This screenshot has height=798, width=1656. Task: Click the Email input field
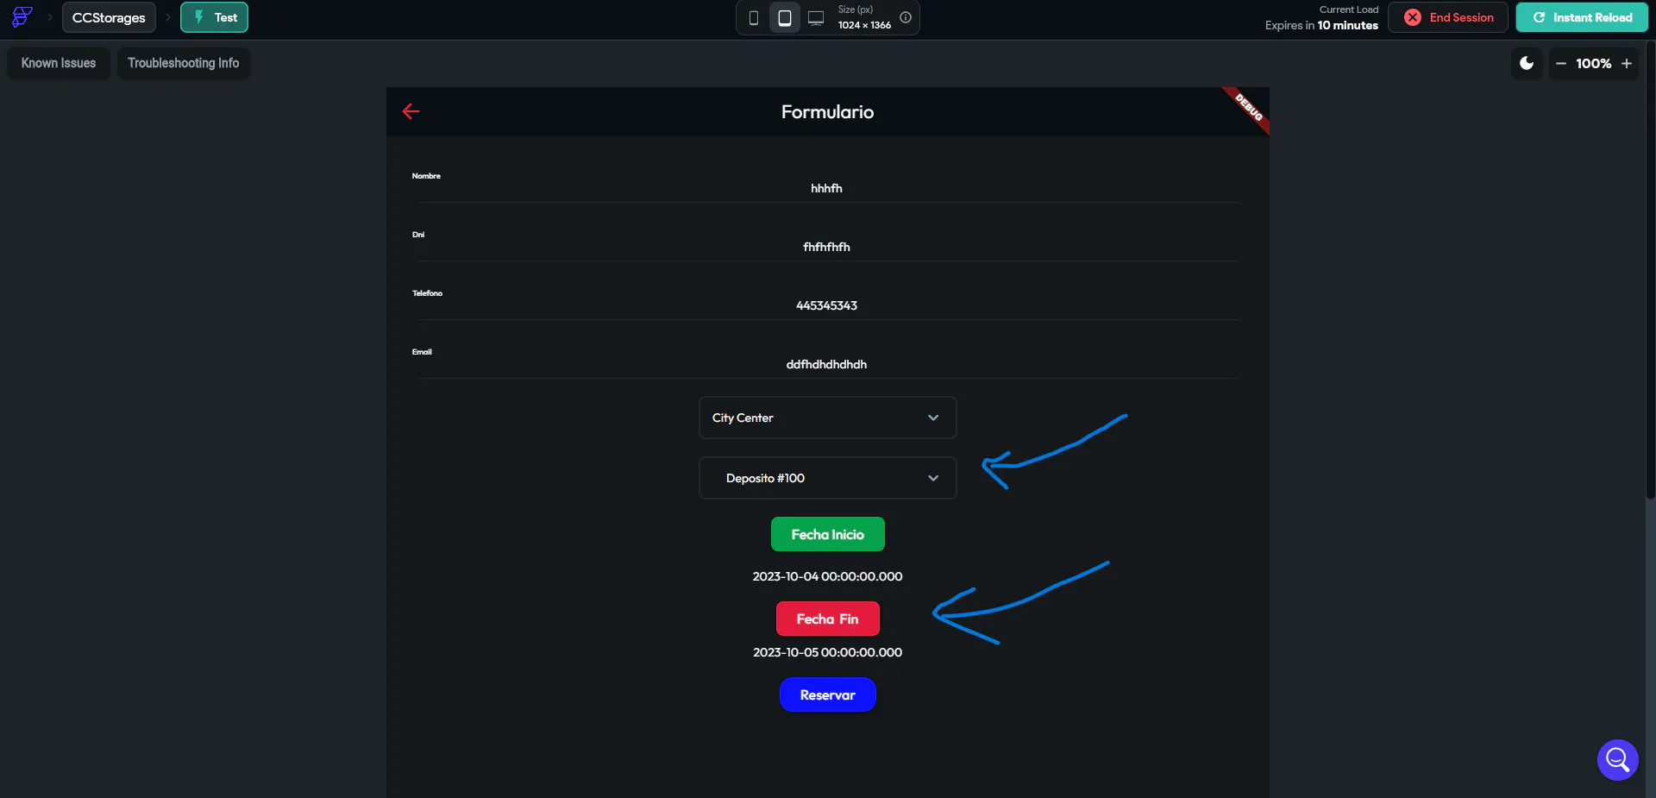tap(826, 364)
